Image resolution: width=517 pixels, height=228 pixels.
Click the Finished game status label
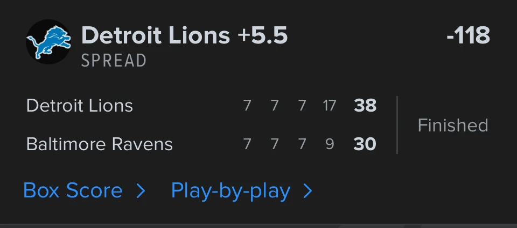point(453,125)
